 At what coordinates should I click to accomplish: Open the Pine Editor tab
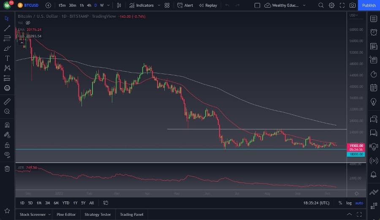(x=66, y=215)
